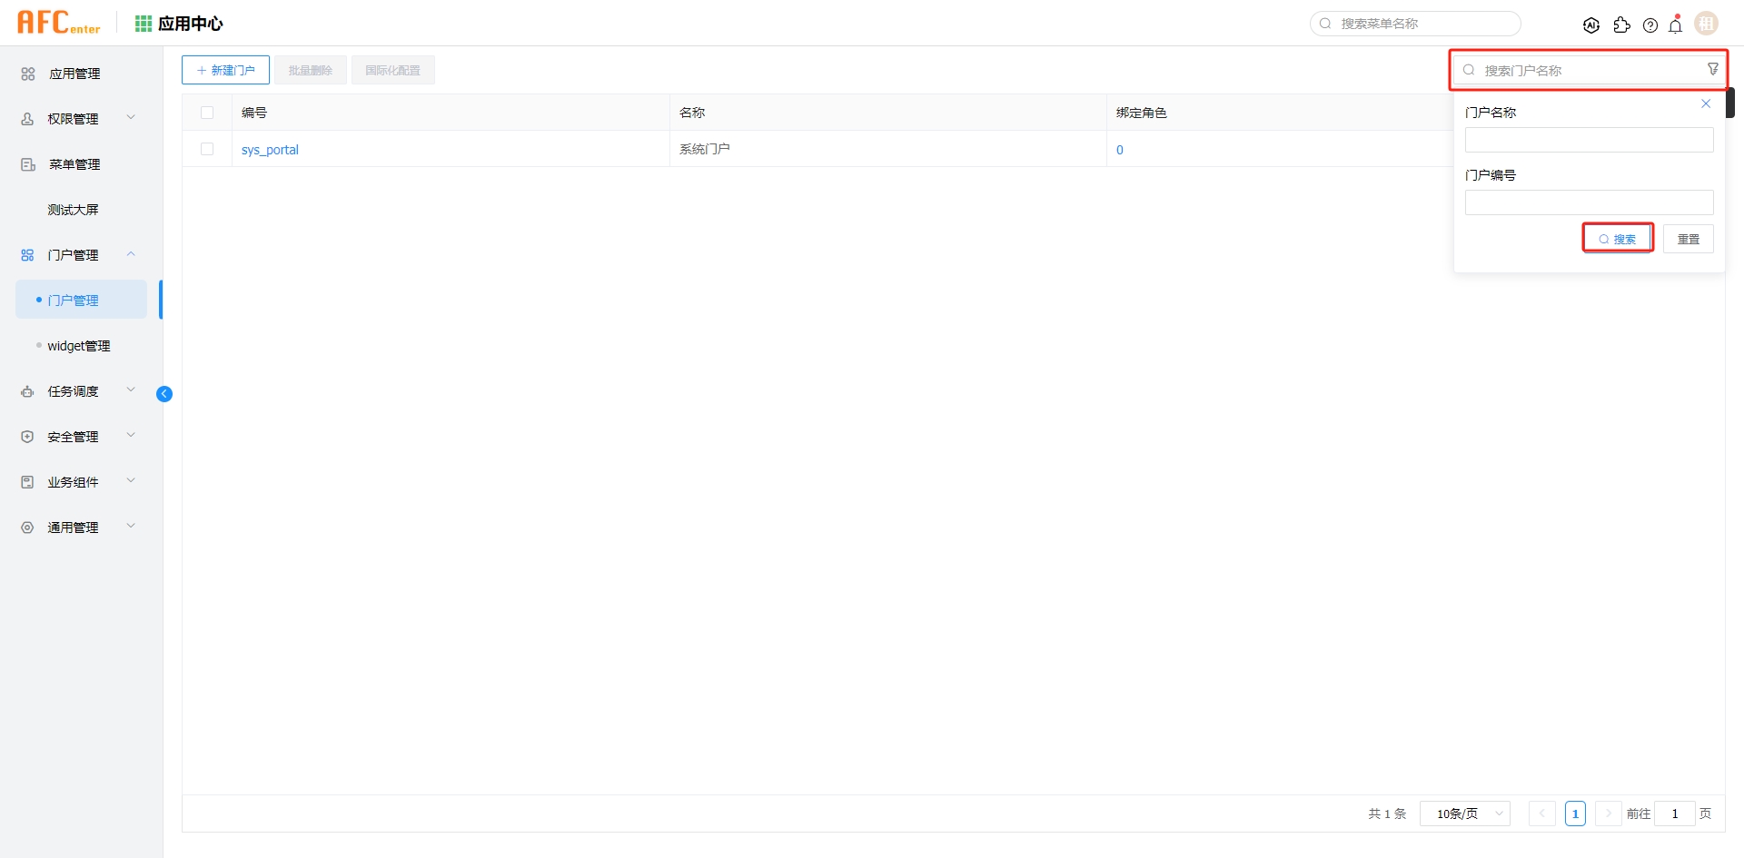Select the 菜单管理 sidebar icon
Image resolution: width=1744 pixels, height=858 pixels.
(26, 164)
